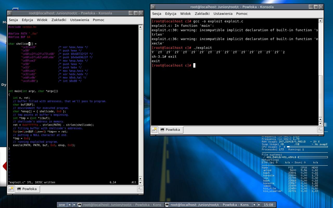Maximize the right Konsola window
Image resolution: width=333 pixels, height=208 pixels.
pos(316,7)
